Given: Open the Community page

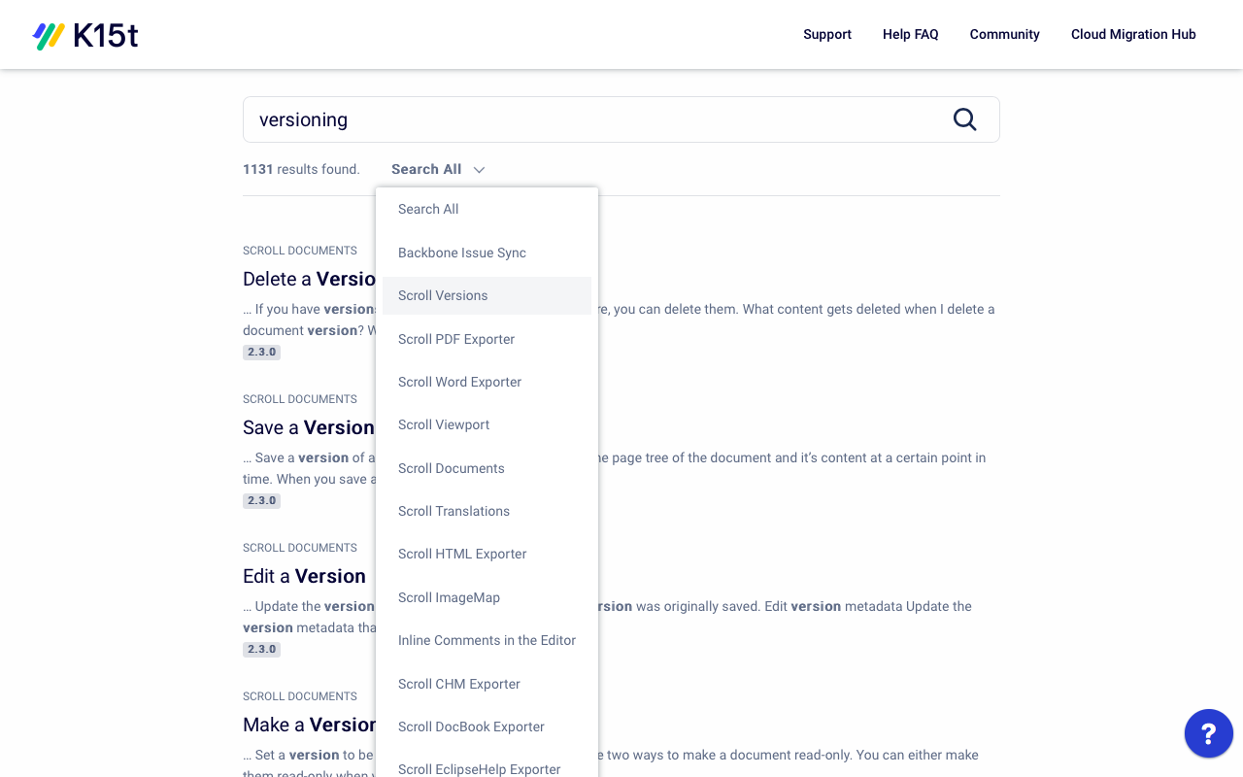Looking at the screenshot, I should pyautogui.click(x=1004, y=34).
